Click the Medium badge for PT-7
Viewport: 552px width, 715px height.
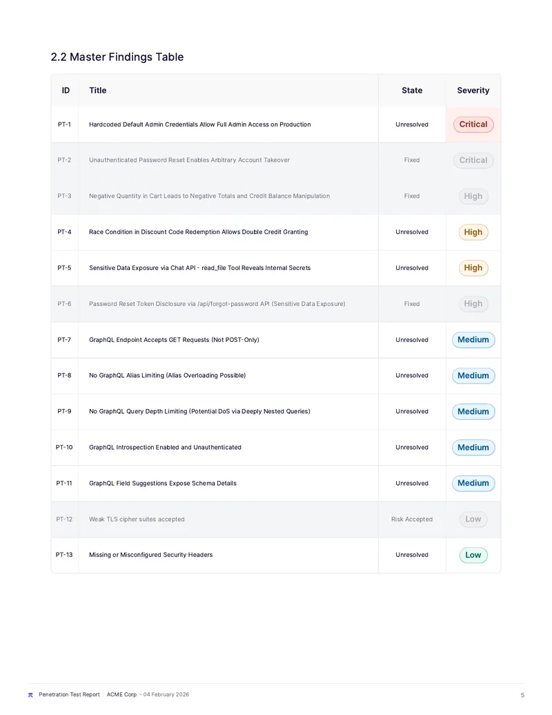click(473, 340)
